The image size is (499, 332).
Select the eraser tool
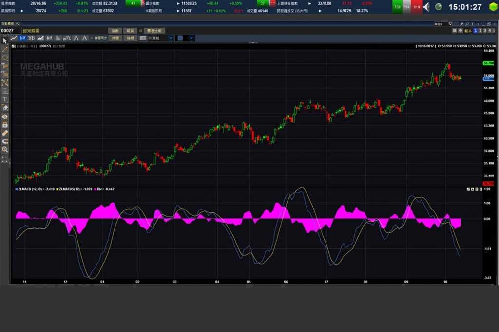[5, 108]
